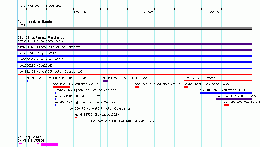The height and width of the screenshot is (147, 260).
Task: Click small blue marker under nsv4495243
Action: (x=27, y=81)
